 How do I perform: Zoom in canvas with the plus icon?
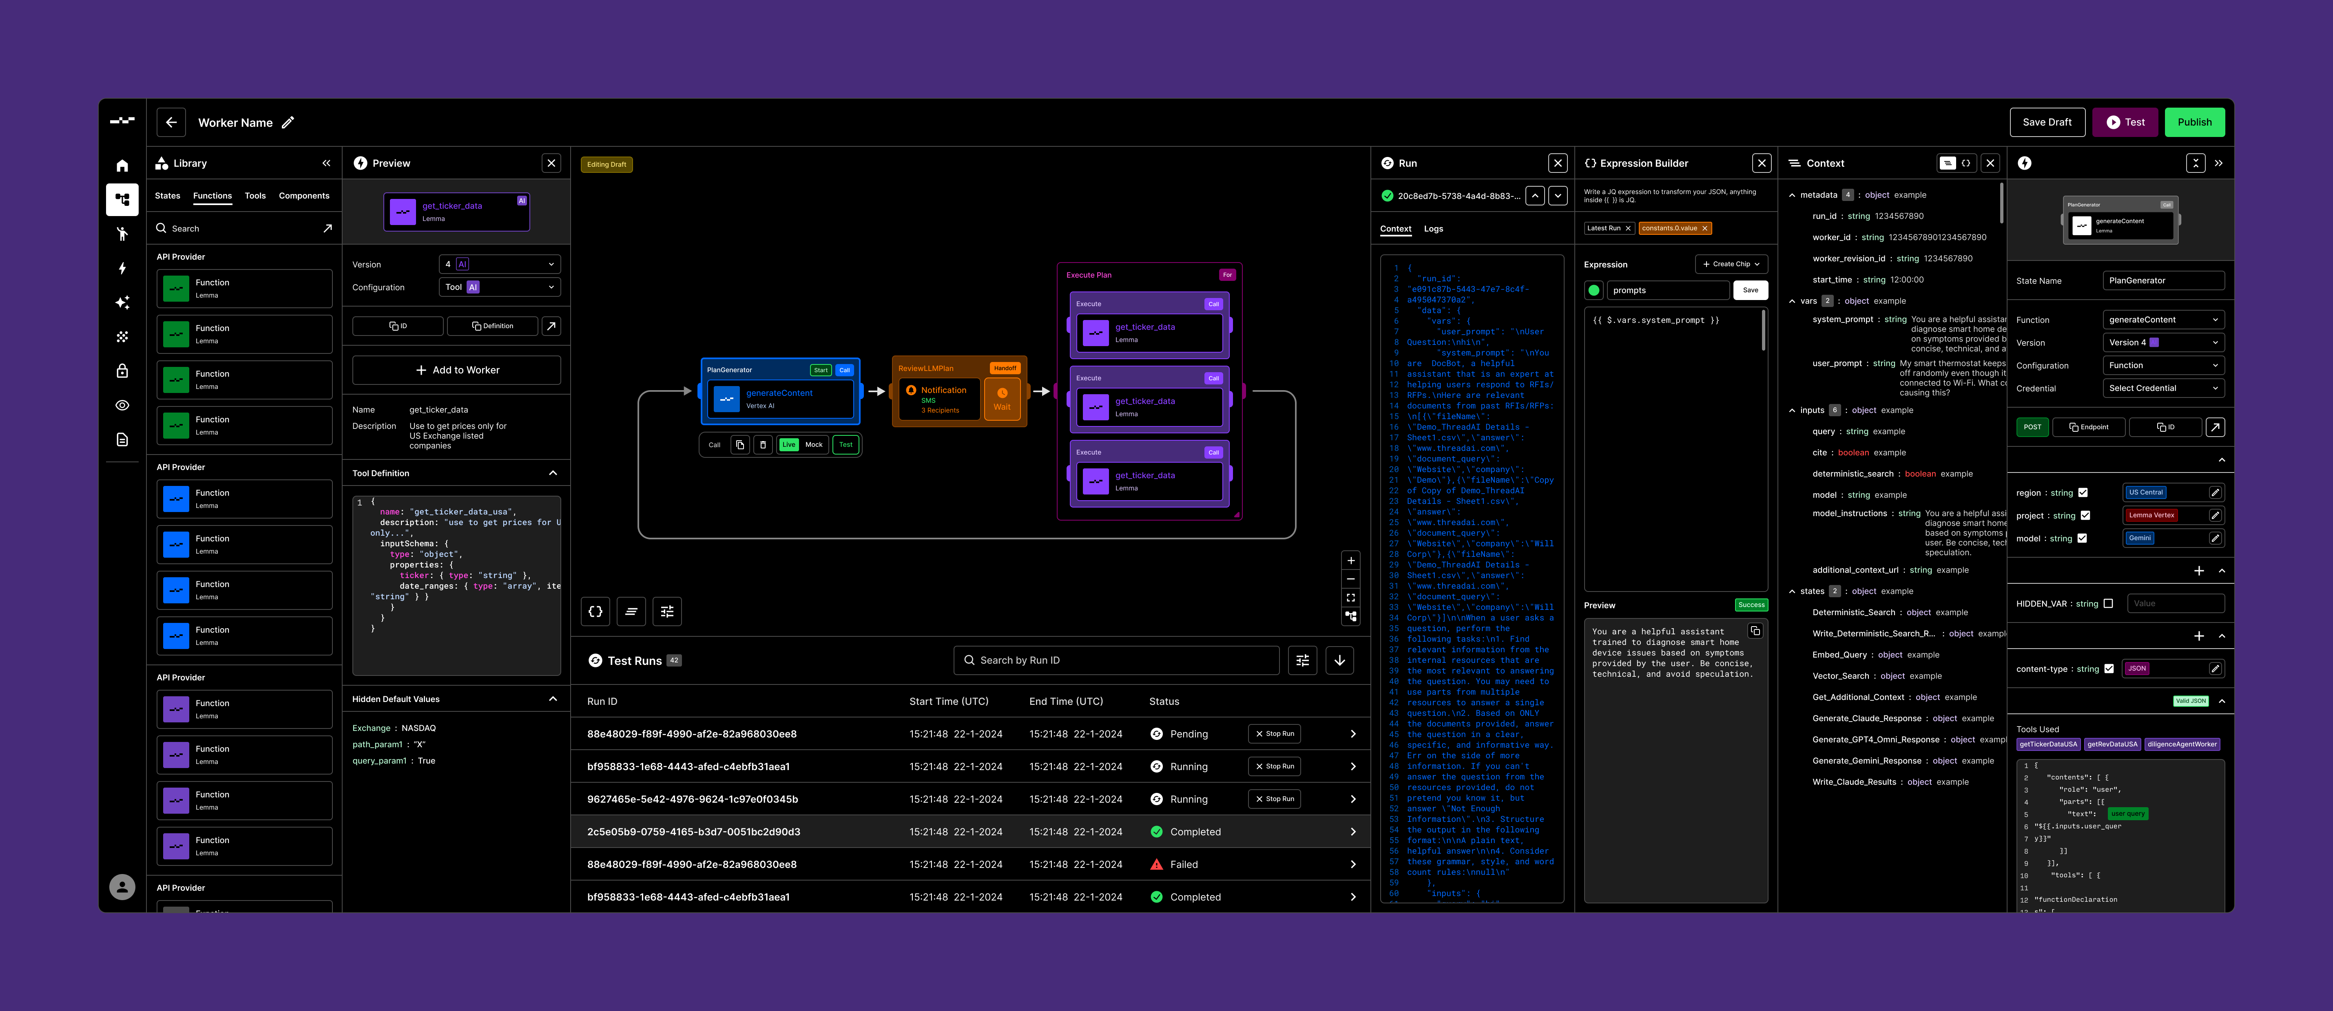pyautogui.click(x=1351, y=560)
